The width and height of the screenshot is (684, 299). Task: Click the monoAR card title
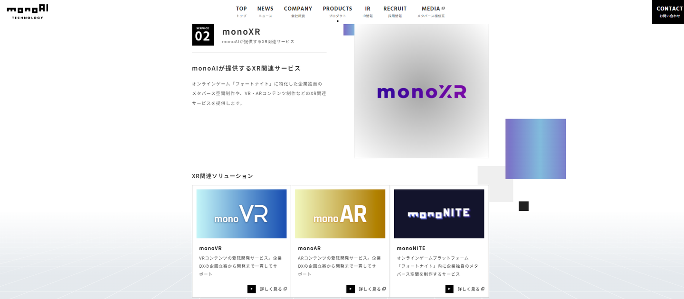[309, 248]
